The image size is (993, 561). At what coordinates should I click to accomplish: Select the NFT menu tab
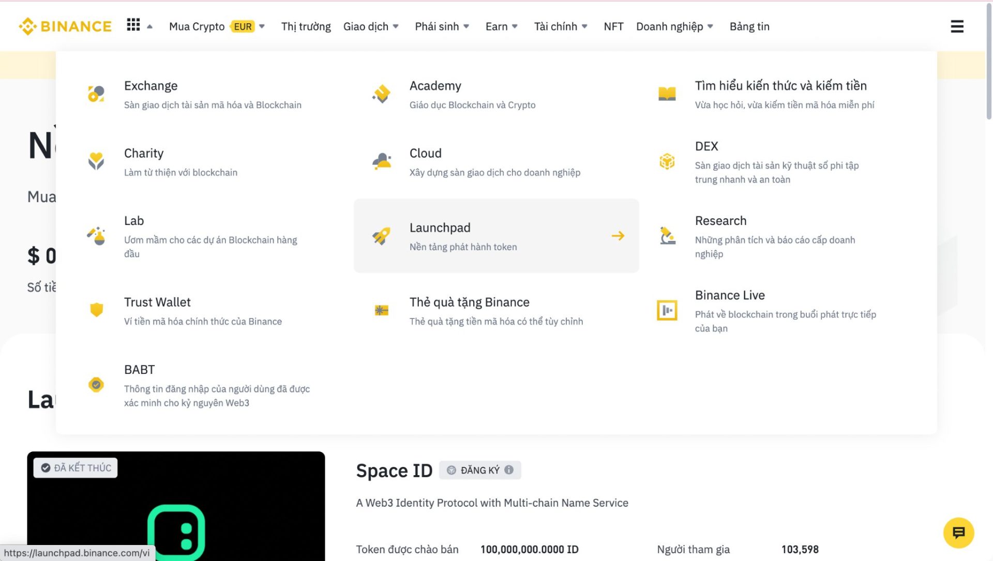(614, 26)
